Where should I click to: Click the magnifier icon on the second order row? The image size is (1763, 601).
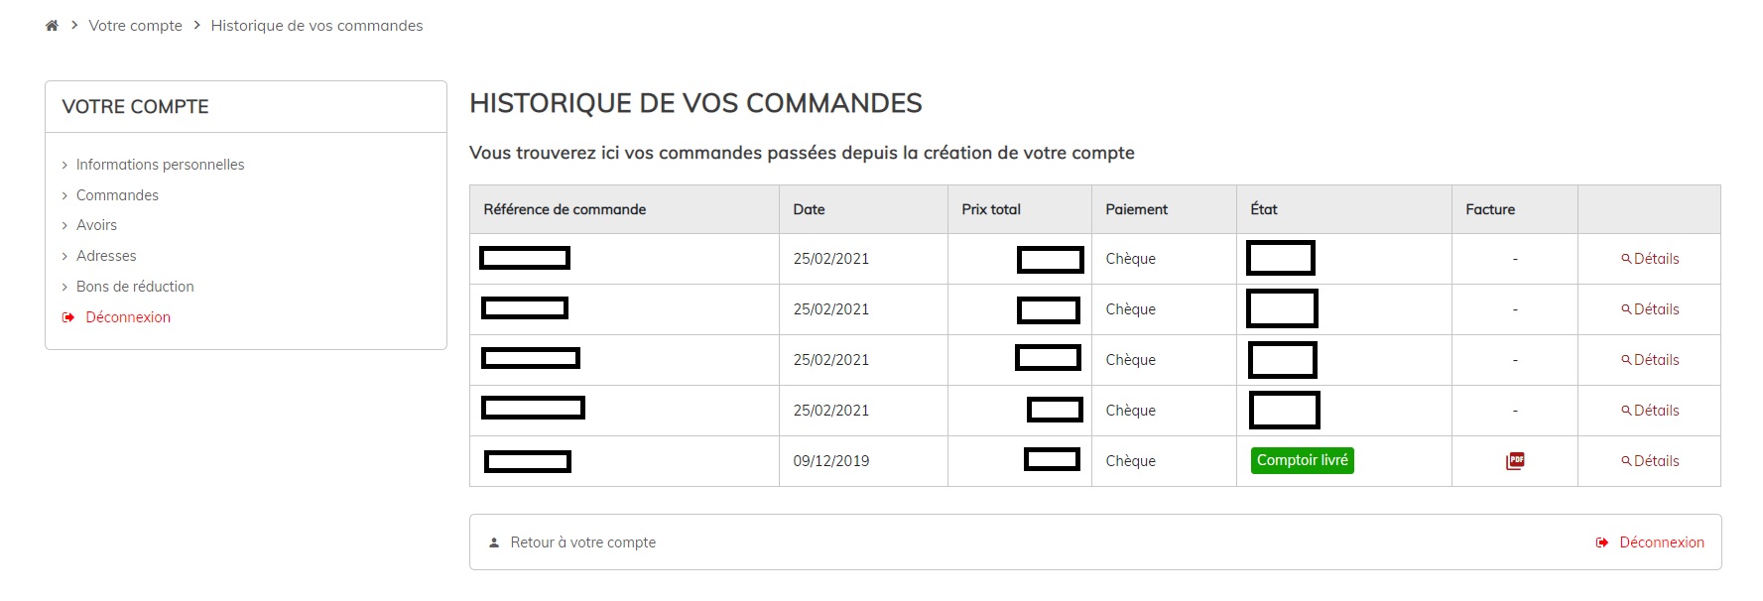1624,308
